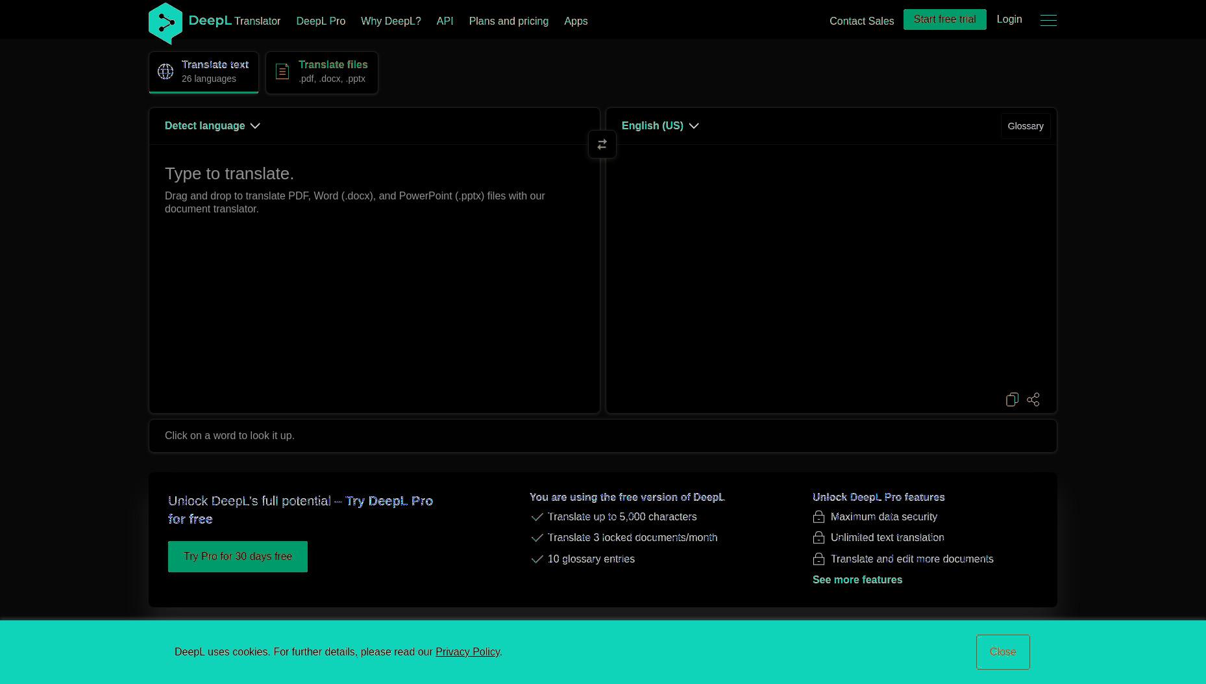
Task: Open the hamburger menu icon
Action: [1048, 20]
